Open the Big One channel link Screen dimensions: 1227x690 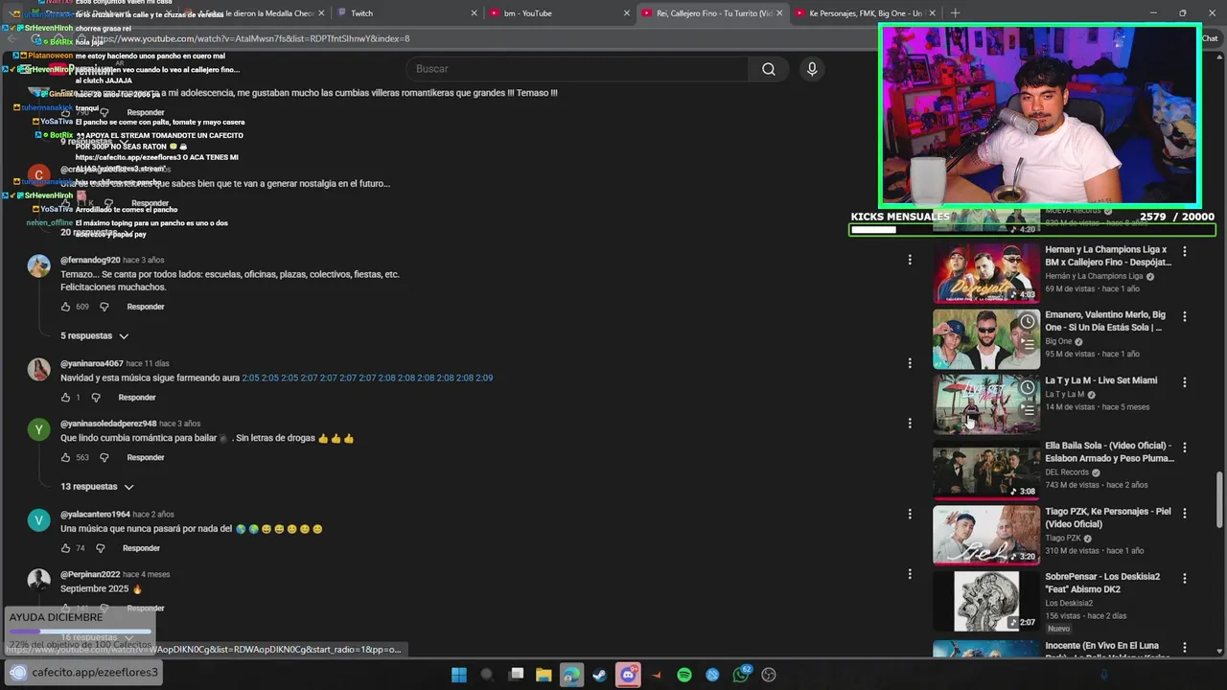(1058, 341)
